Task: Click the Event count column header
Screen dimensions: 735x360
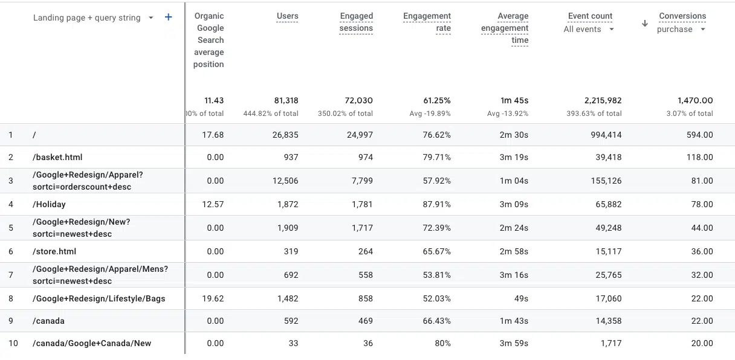Action: coord(590,16)
